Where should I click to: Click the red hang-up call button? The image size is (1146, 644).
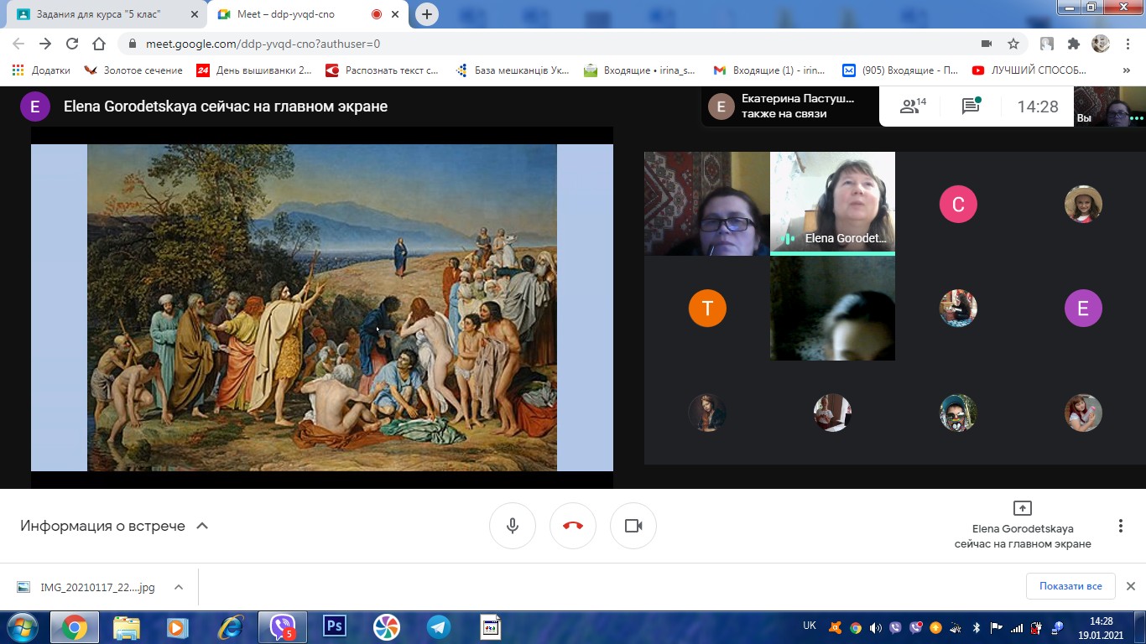[x=573, y=526]
